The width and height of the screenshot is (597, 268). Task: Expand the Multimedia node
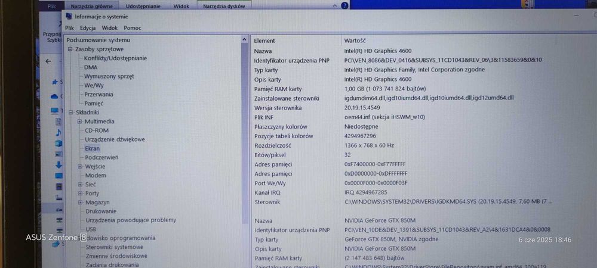79,121
